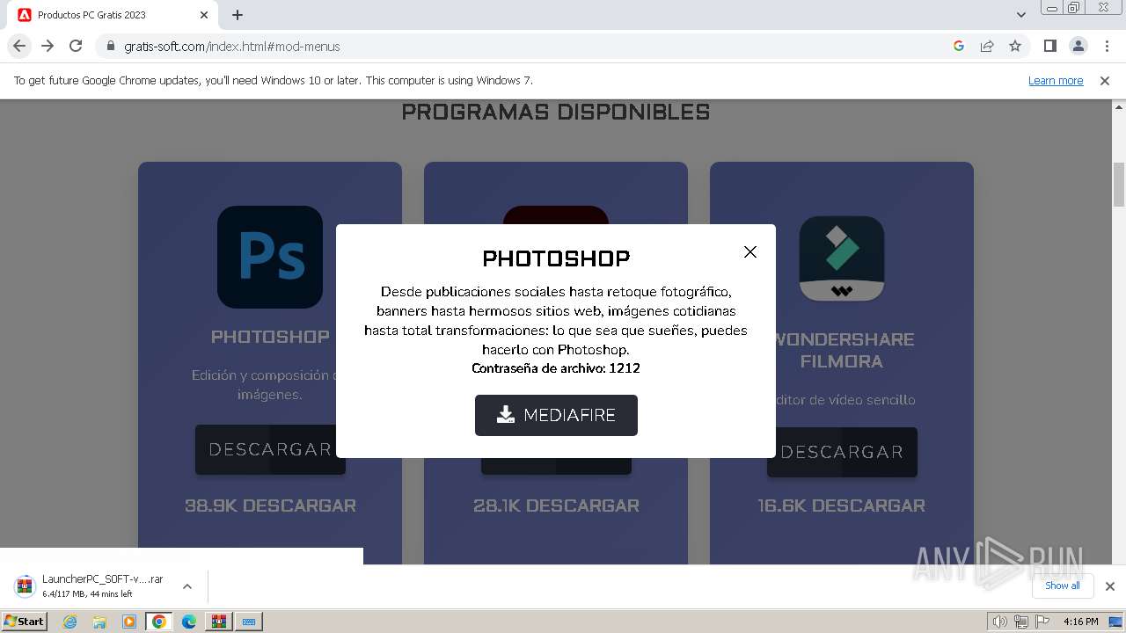Image resolution: width=1126 pixels, height=633 pixels.
Task: Bookmark this page with star
Action: pos(1015,46)
